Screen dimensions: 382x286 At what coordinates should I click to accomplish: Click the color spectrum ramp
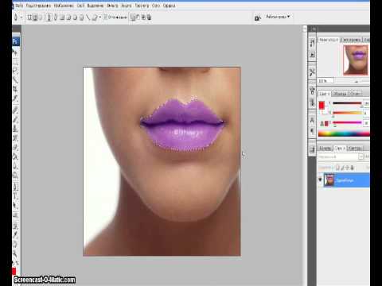tap(344, 133)
